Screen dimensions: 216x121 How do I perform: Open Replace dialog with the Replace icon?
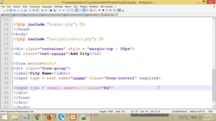pyautogui.click(x=55, y=10)
